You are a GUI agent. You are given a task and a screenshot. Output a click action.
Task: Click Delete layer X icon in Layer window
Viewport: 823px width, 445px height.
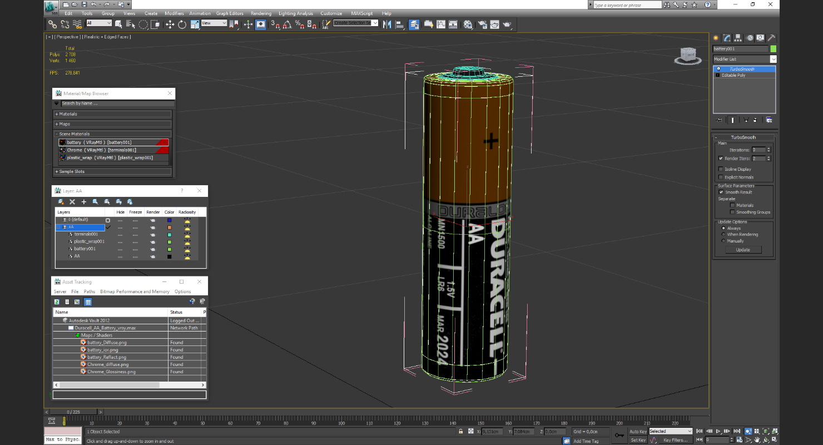point(72,202)
